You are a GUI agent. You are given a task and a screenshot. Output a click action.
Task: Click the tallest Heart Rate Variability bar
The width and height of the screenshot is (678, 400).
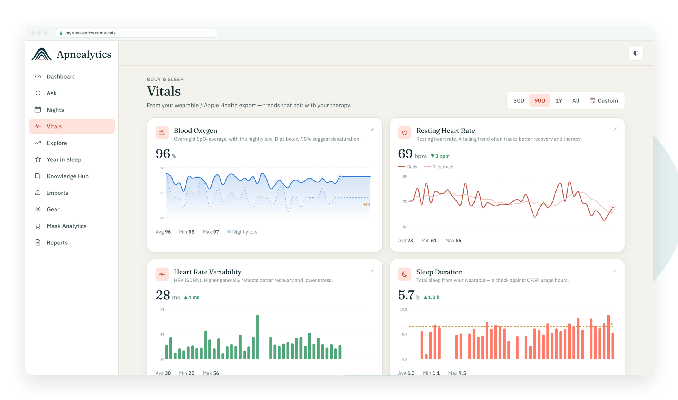coord(257,337)
